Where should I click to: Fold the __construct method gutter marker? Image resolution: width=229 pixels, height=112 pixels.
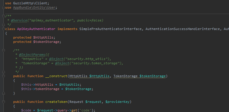pos(3,76)
